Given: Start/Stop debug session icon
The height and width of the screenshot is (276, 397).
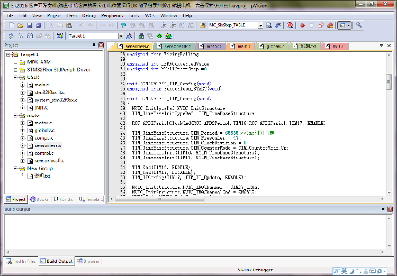Looking at the screenshot, I should (x=290, y=25).
